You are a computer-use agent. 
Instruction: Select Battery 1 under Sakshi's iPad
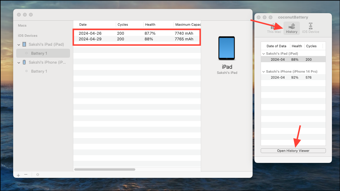click(43, 53)
